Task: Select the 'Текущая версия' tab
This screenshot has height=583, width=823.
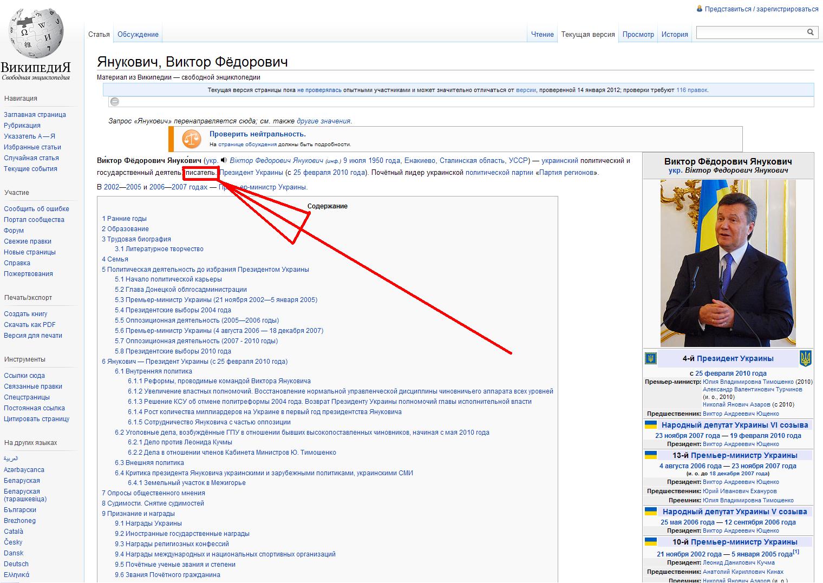Action: pyautogui.click(x=588, y=34)
